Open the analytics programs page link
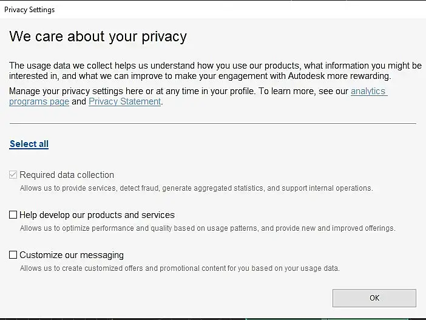The image size is (426, 320). click(368, 91)
